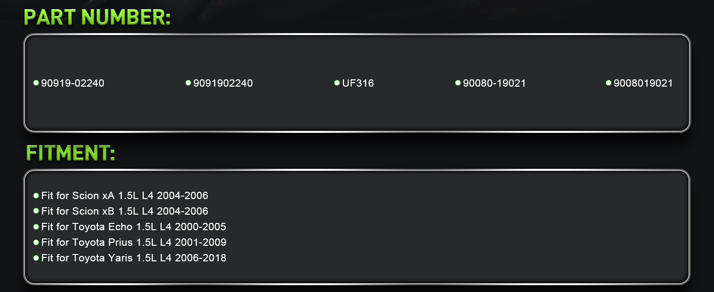
Task: Click the bullet beside UF316
Action: (337, 83)
